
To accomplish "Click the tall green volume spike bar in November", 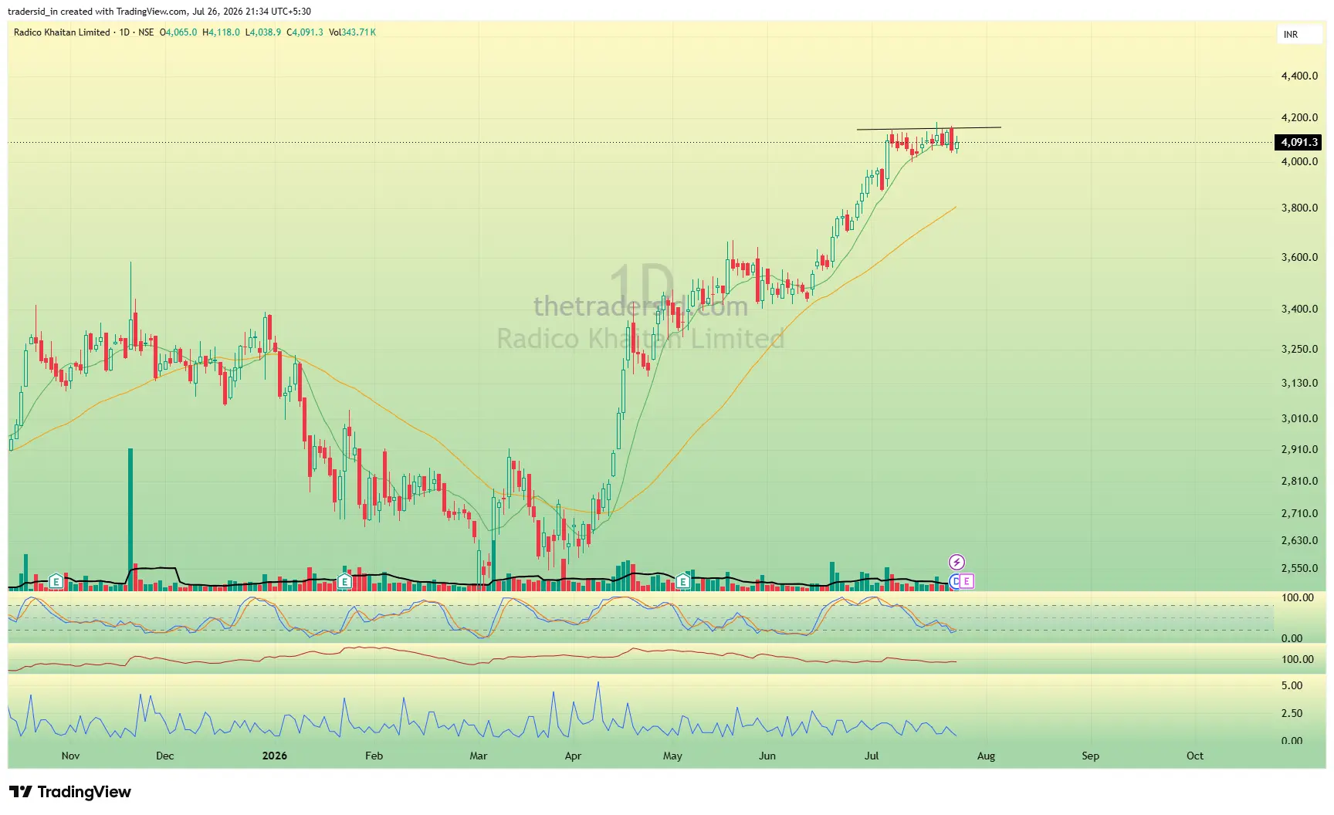I will coord(130,519).
